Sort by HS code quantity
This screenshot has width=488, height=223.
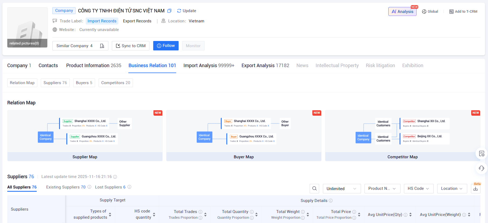[154, 215]
